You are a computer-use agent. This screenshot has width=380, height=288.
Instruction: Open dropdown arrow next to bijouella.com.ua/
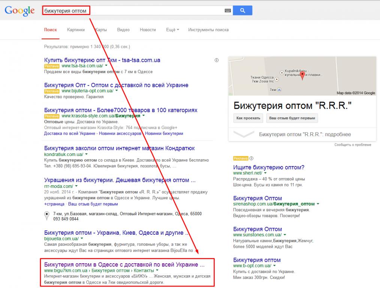[82, 238]
